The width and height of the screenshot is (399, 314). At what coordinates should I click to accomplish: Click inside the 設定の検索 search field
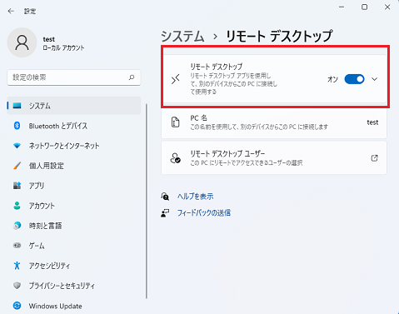point(74,77)
